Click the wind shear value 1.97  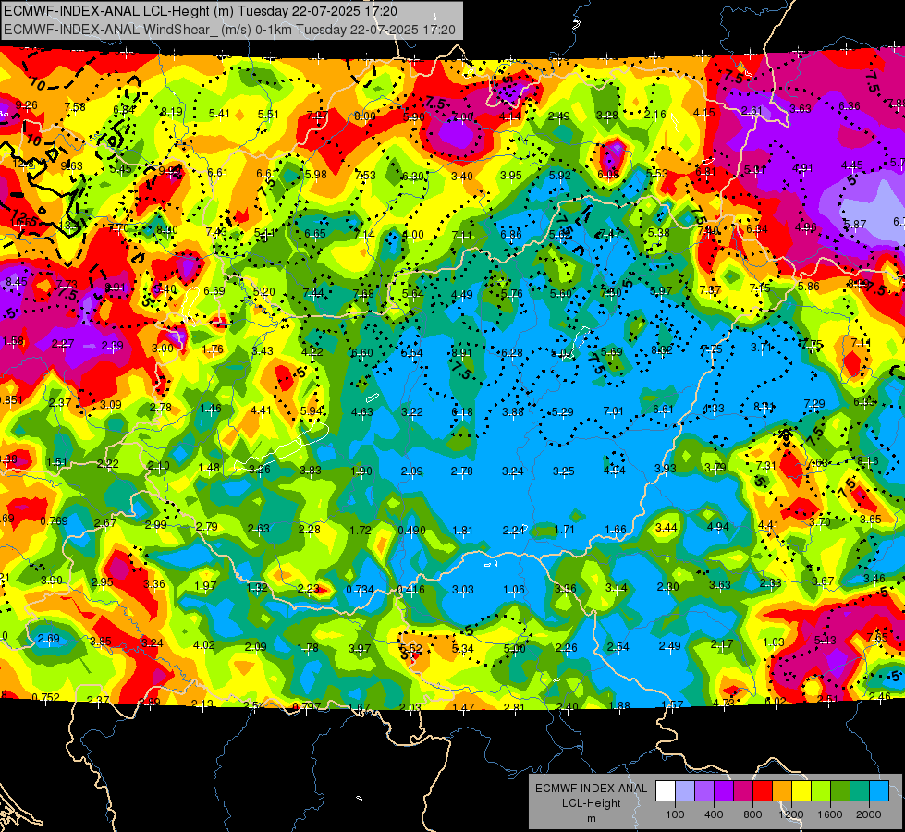click(x=205, y=586)
